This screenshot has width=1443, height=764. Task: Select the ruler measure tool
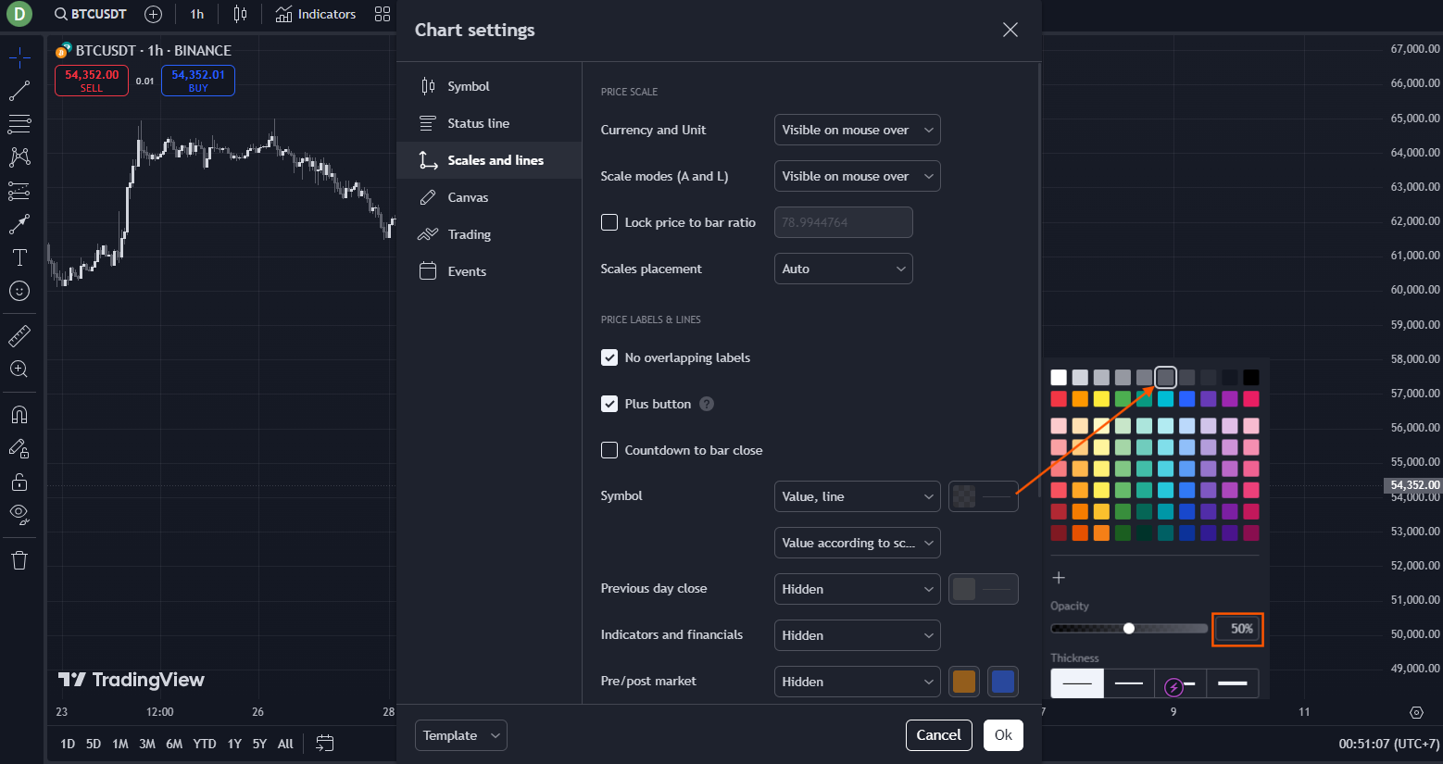[19, 335]
